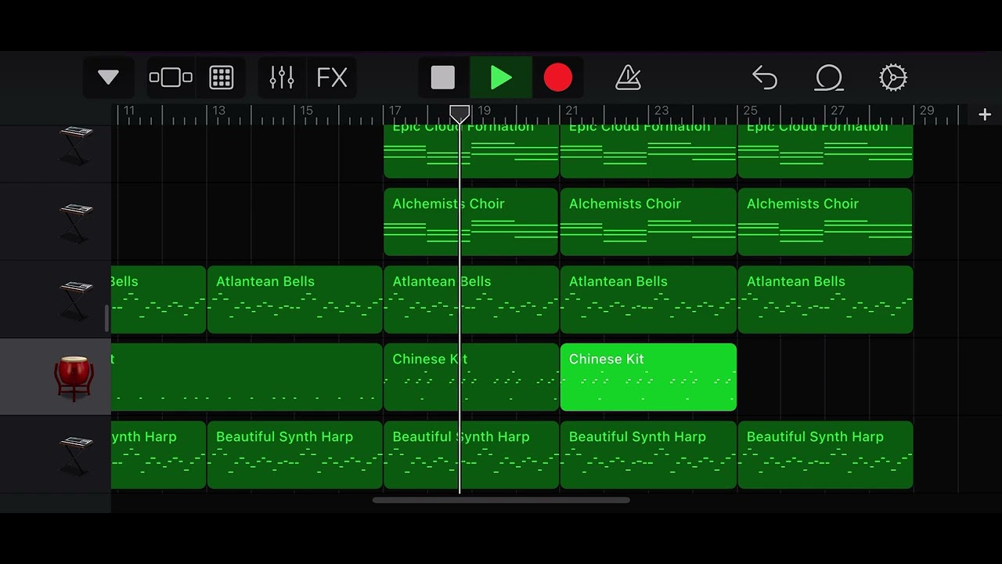
Task: Open the Live Loops grid
Action: (x=222, y=78)
